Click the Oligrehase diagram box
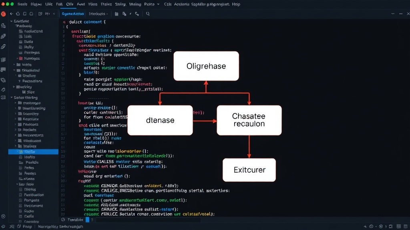The width and height of the screenshot is (410, 230). click(x=206, y=66)
